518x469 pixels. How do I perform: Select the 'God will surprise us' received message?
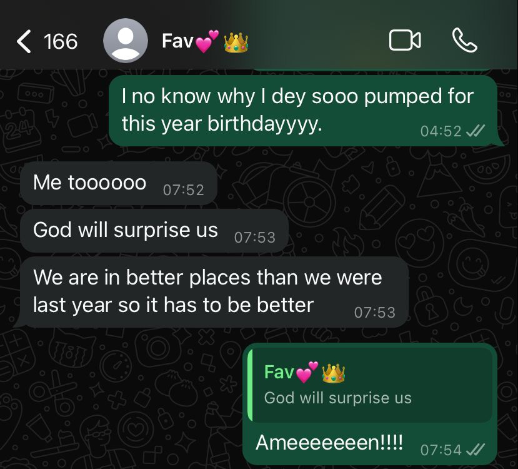coord(154,231)
